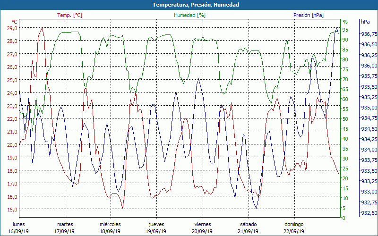Click the 25,0 temperature axis value
Screen dimensions: 378x236
[12, 80]
